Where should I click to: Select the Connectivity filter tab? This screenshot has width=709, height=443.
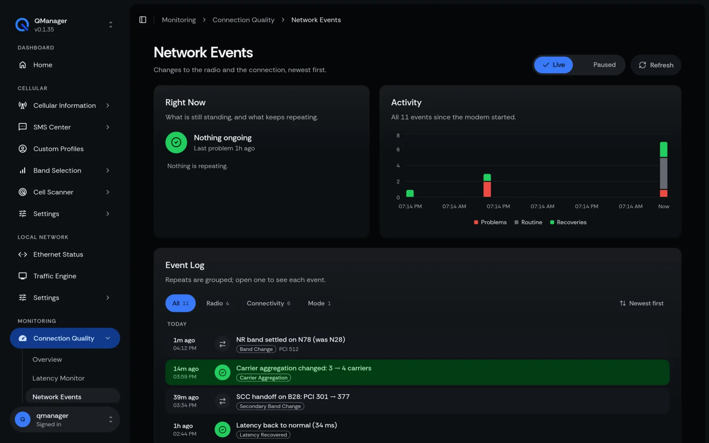269,303
